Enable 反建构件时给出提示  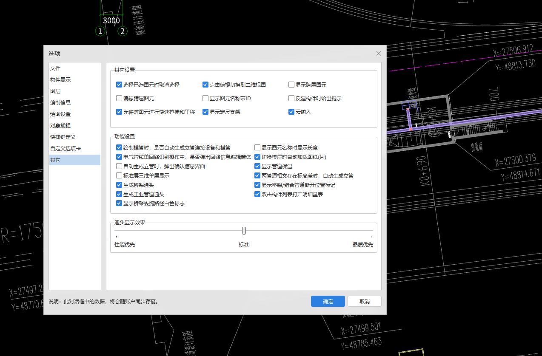point(291,98)
